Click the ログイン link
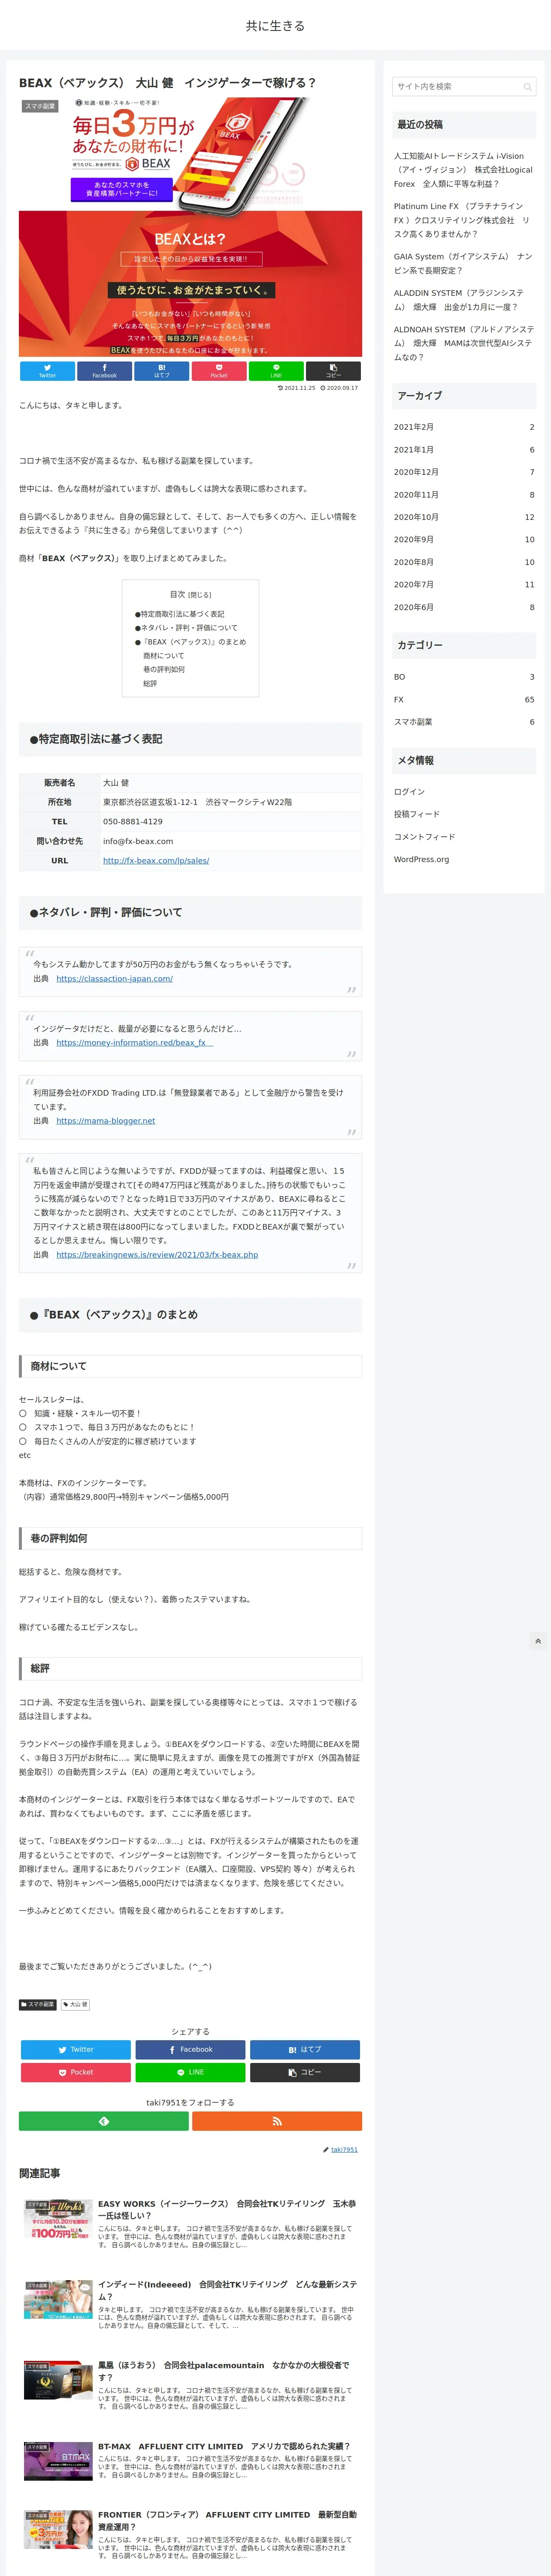The height and width of the screenshot is (2576, 551). [x=409, y=792]
